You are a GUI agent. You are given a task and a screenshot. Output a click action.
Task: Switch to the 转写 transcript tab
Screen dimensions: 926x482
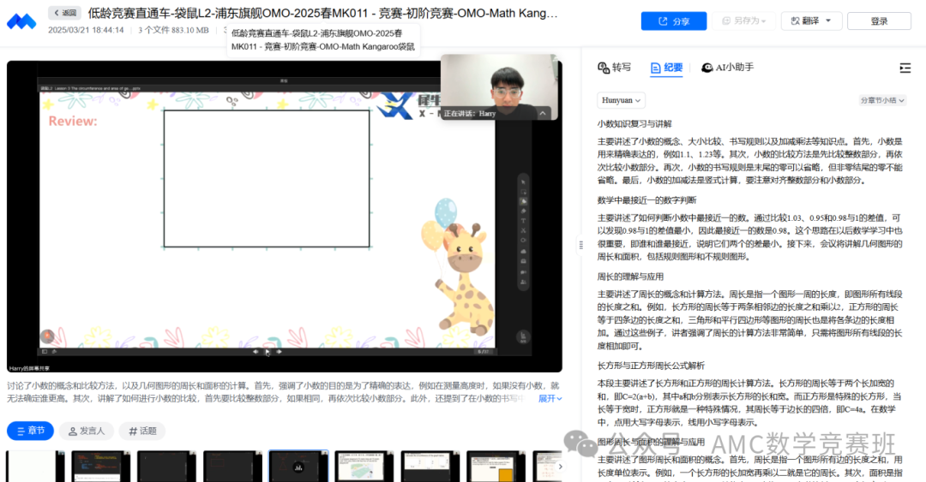(614, 68)
